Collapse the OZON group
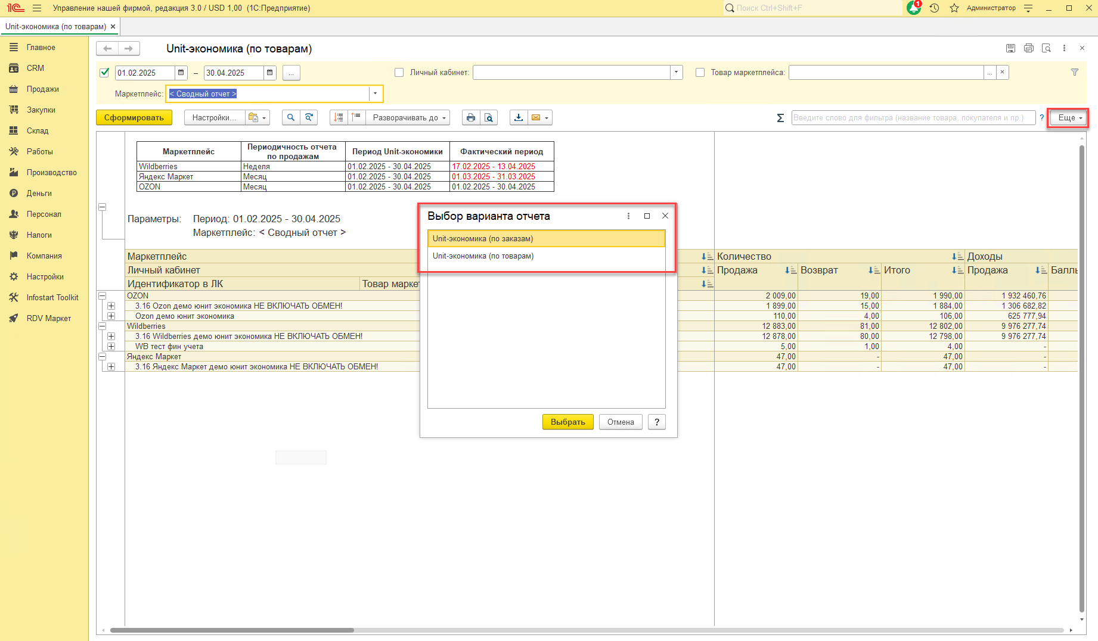 (x=103, y=296)
